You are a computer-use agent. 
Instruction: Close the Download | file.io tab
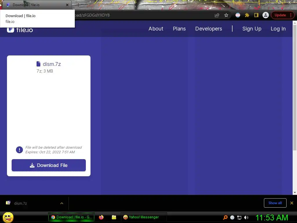tap(67, 5)
